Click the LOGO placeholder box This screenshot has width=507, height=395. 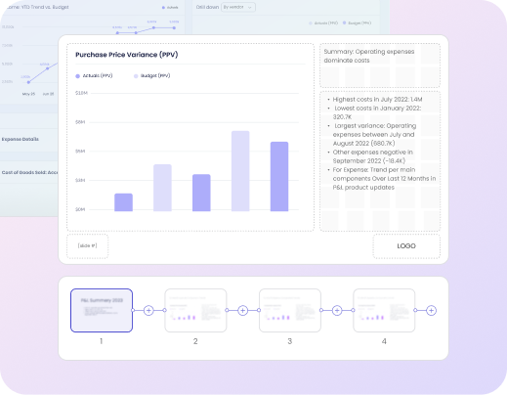click(406, 246)
